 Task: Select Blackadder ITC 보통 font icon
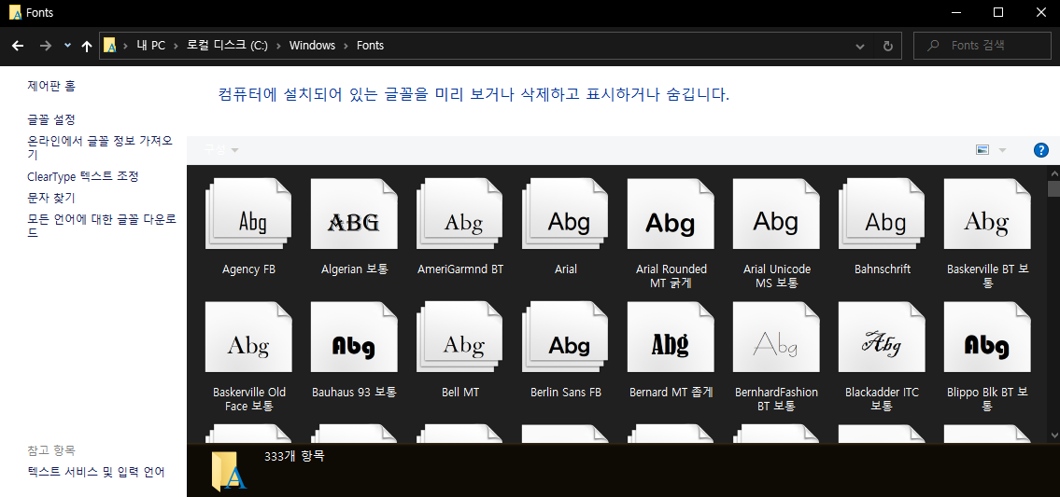(882, 337)
